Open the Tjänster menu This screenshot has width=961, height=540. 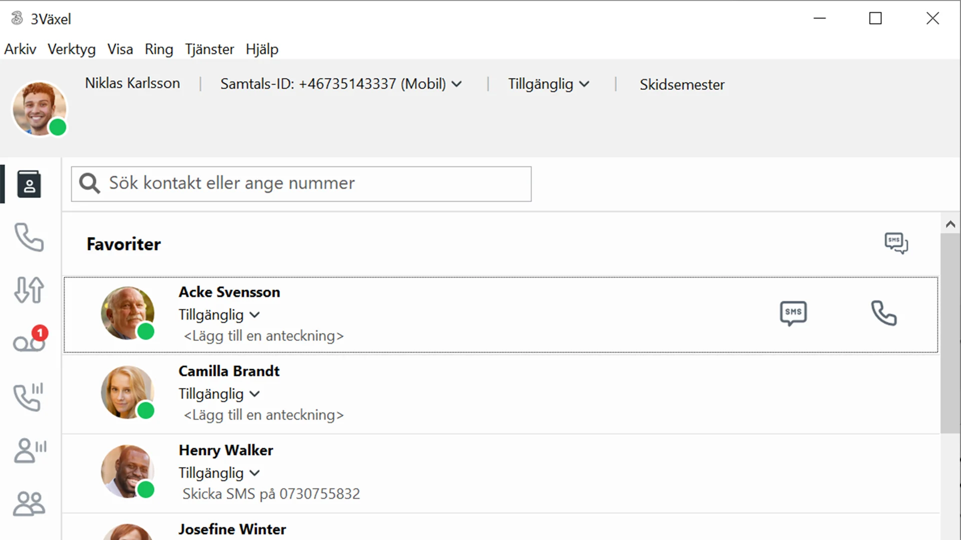pyautogui.click(x=209, y=49)
